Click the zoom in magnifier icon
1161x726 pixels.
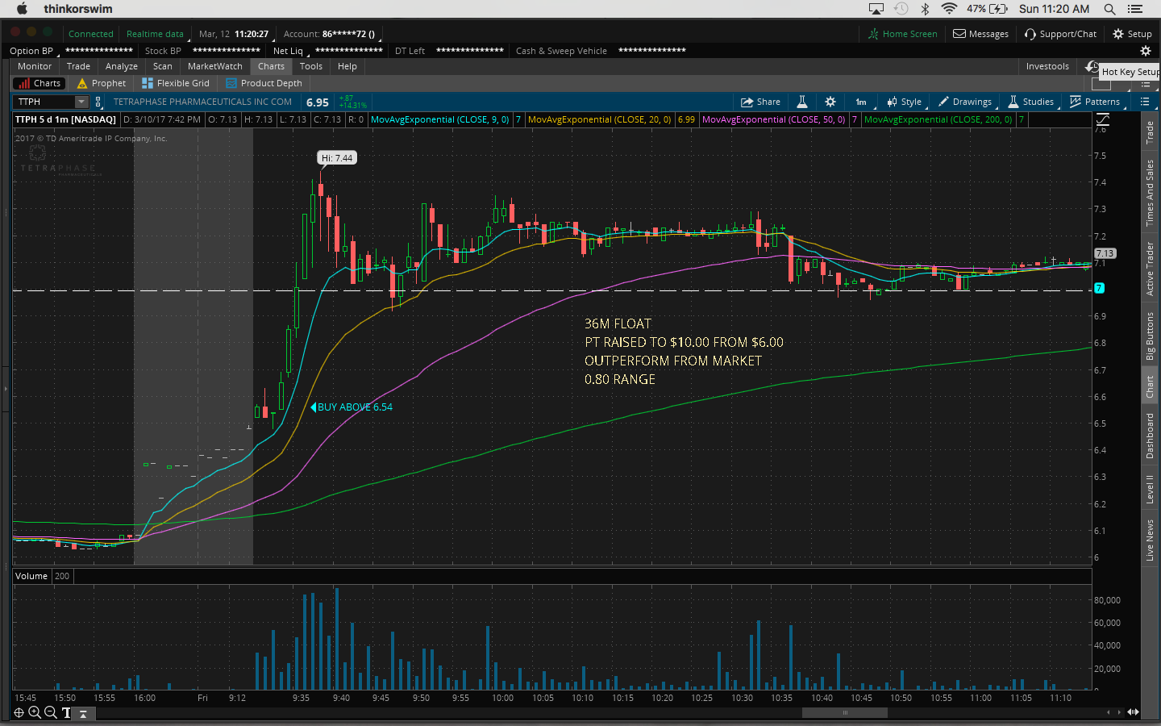pyautogui.click(x=35, y=712)
